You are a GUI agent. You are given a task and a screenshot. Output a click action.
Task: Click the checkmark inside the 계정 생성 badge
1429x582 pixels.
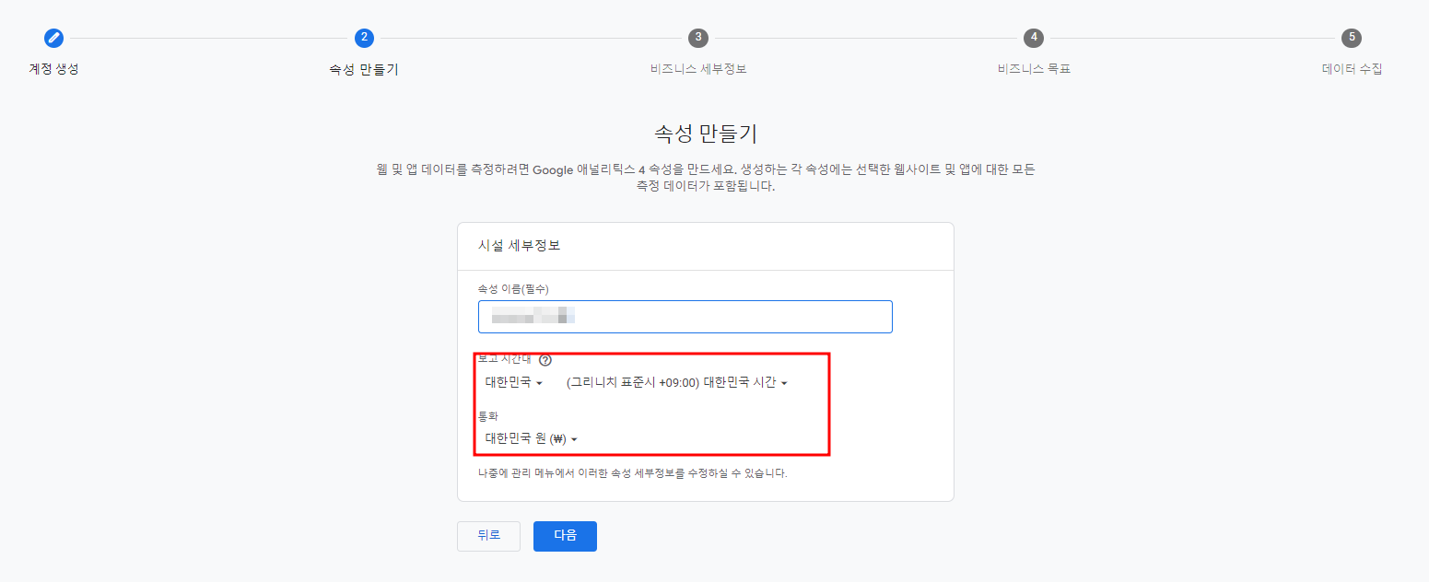point(53,38)
